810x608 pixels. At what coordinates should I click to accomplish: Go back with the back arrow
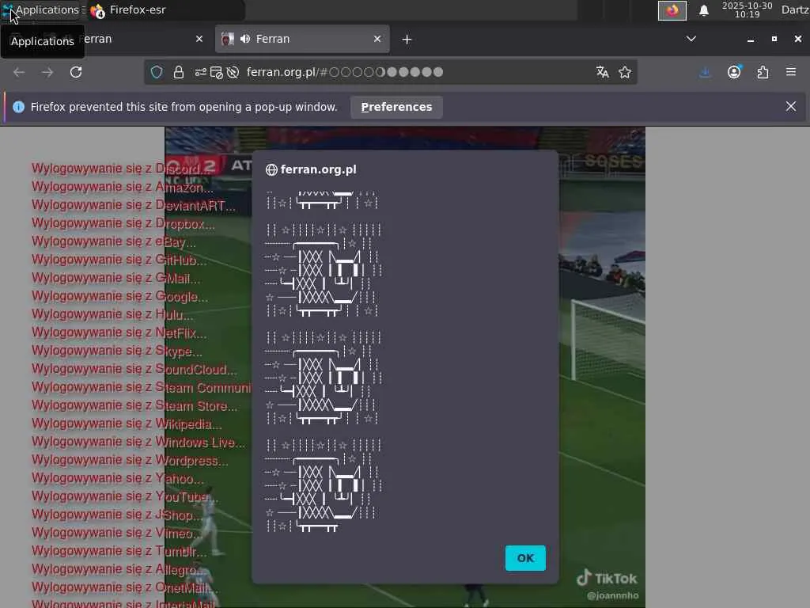tap(19, 72)
